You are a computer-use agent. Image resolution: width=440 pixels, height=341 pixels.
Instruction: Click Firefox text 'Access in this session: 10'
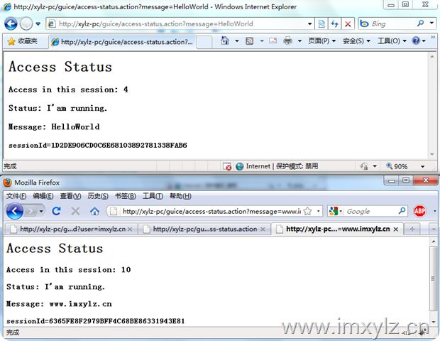[68, 270]
